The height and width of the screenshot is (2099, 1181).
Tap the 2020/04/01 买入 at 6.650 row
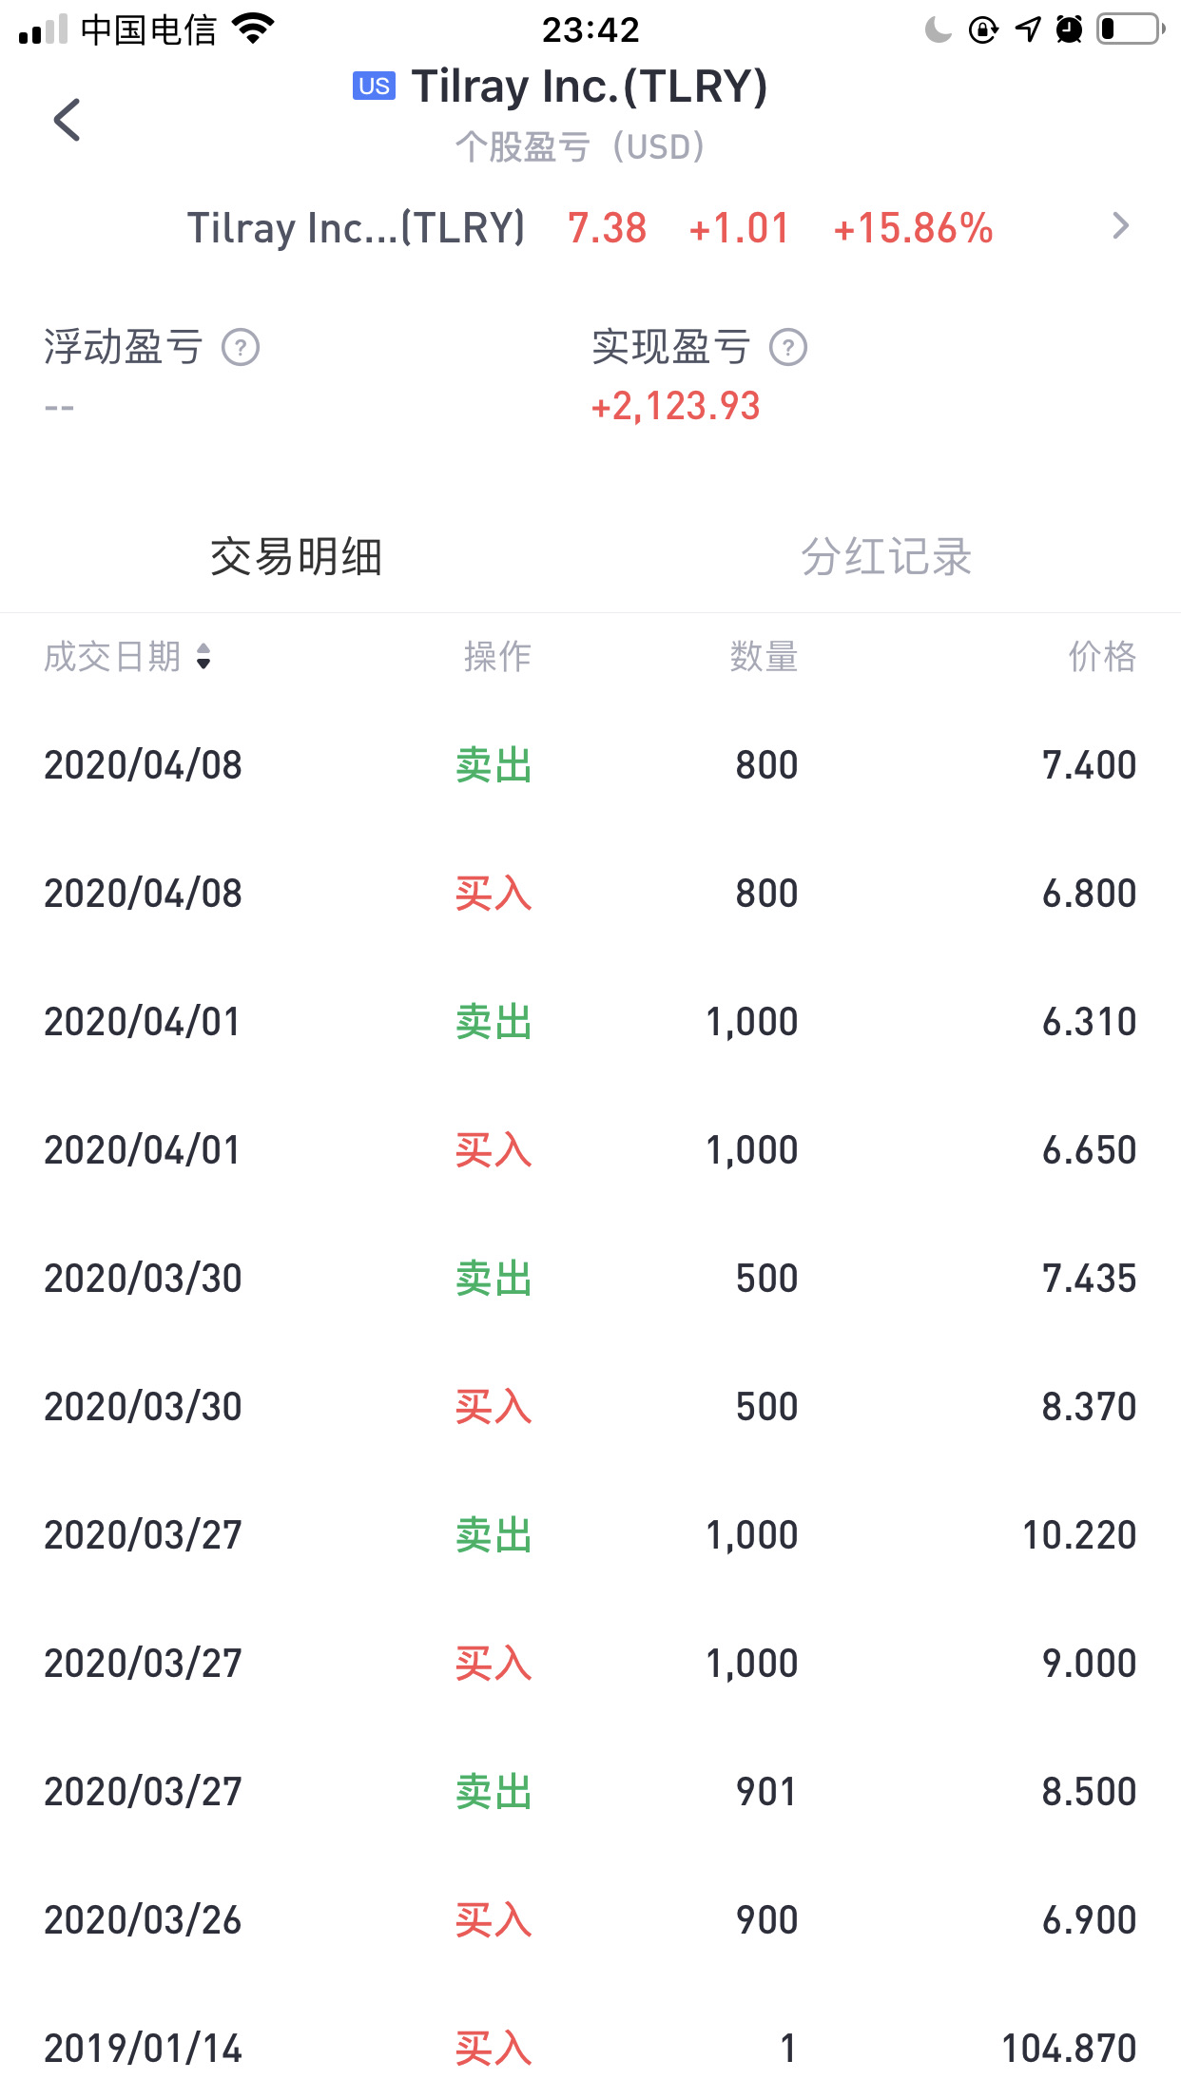pyautogui.click(x=590, y=1150)
